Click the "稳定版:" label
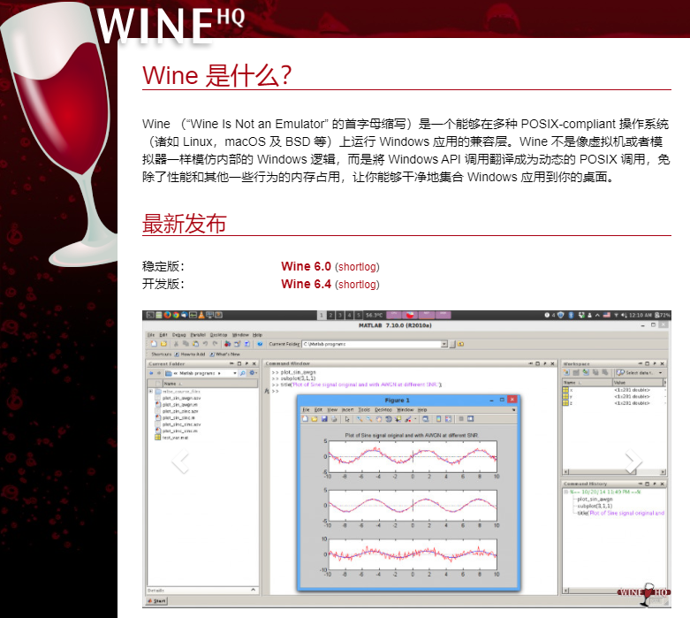Viewport: 690px width, 618px height. tap(163, 266)
